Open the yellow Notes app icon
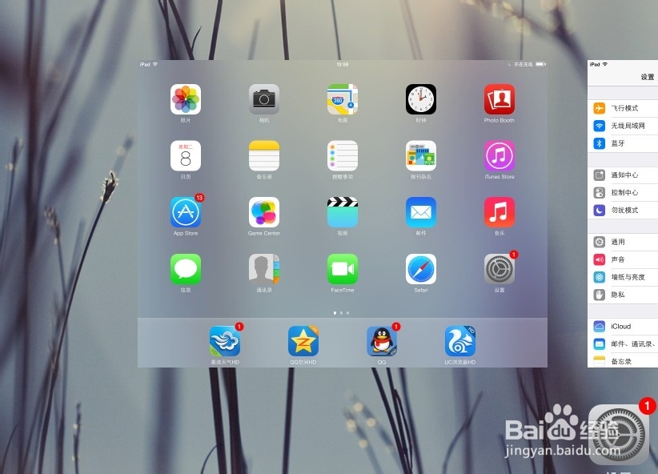This screenshot has height=474, width=658. pyautogui.click(x=264, y=156)
